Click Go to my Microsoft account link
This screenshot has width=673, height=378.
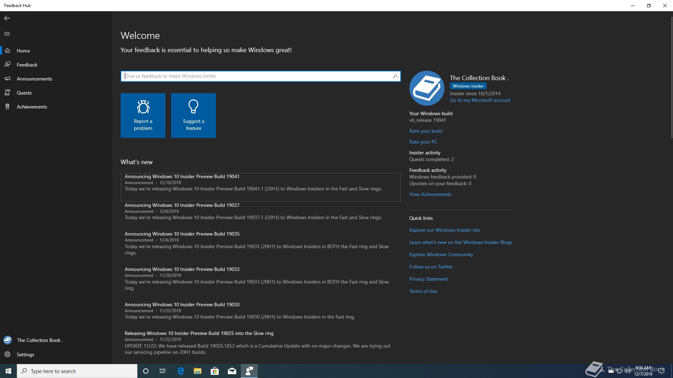point(480,100)
